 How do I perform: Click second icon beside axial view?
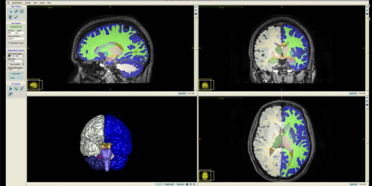click(x=367, y=101)
